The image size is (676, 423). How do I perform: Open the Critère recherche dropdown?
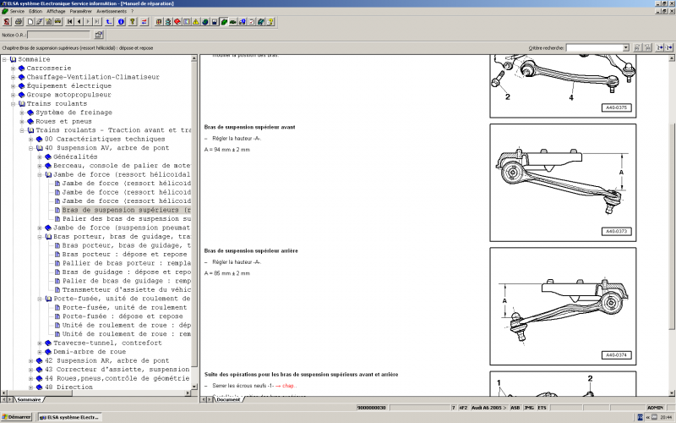click(x=624, y=48)
